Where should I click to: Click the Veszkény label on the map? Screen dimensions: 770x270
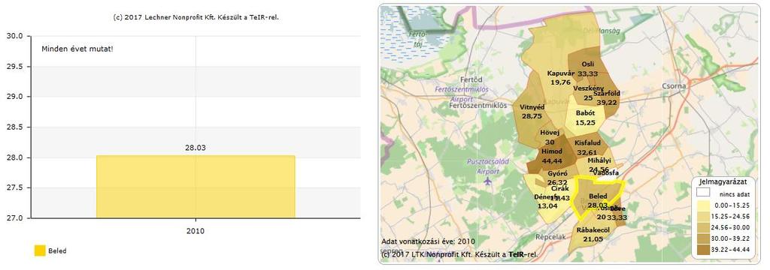(587, 88)
